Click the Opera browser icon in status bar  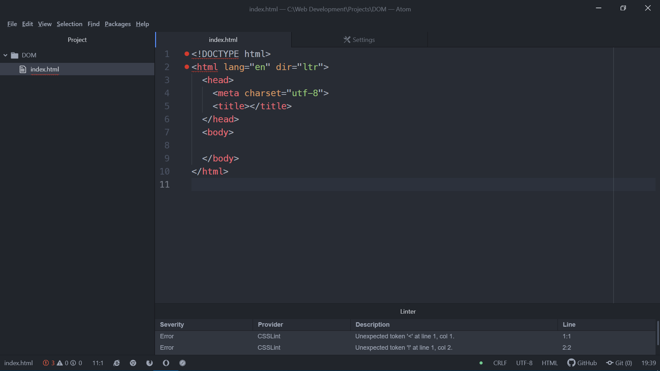[x=166, y=363]
